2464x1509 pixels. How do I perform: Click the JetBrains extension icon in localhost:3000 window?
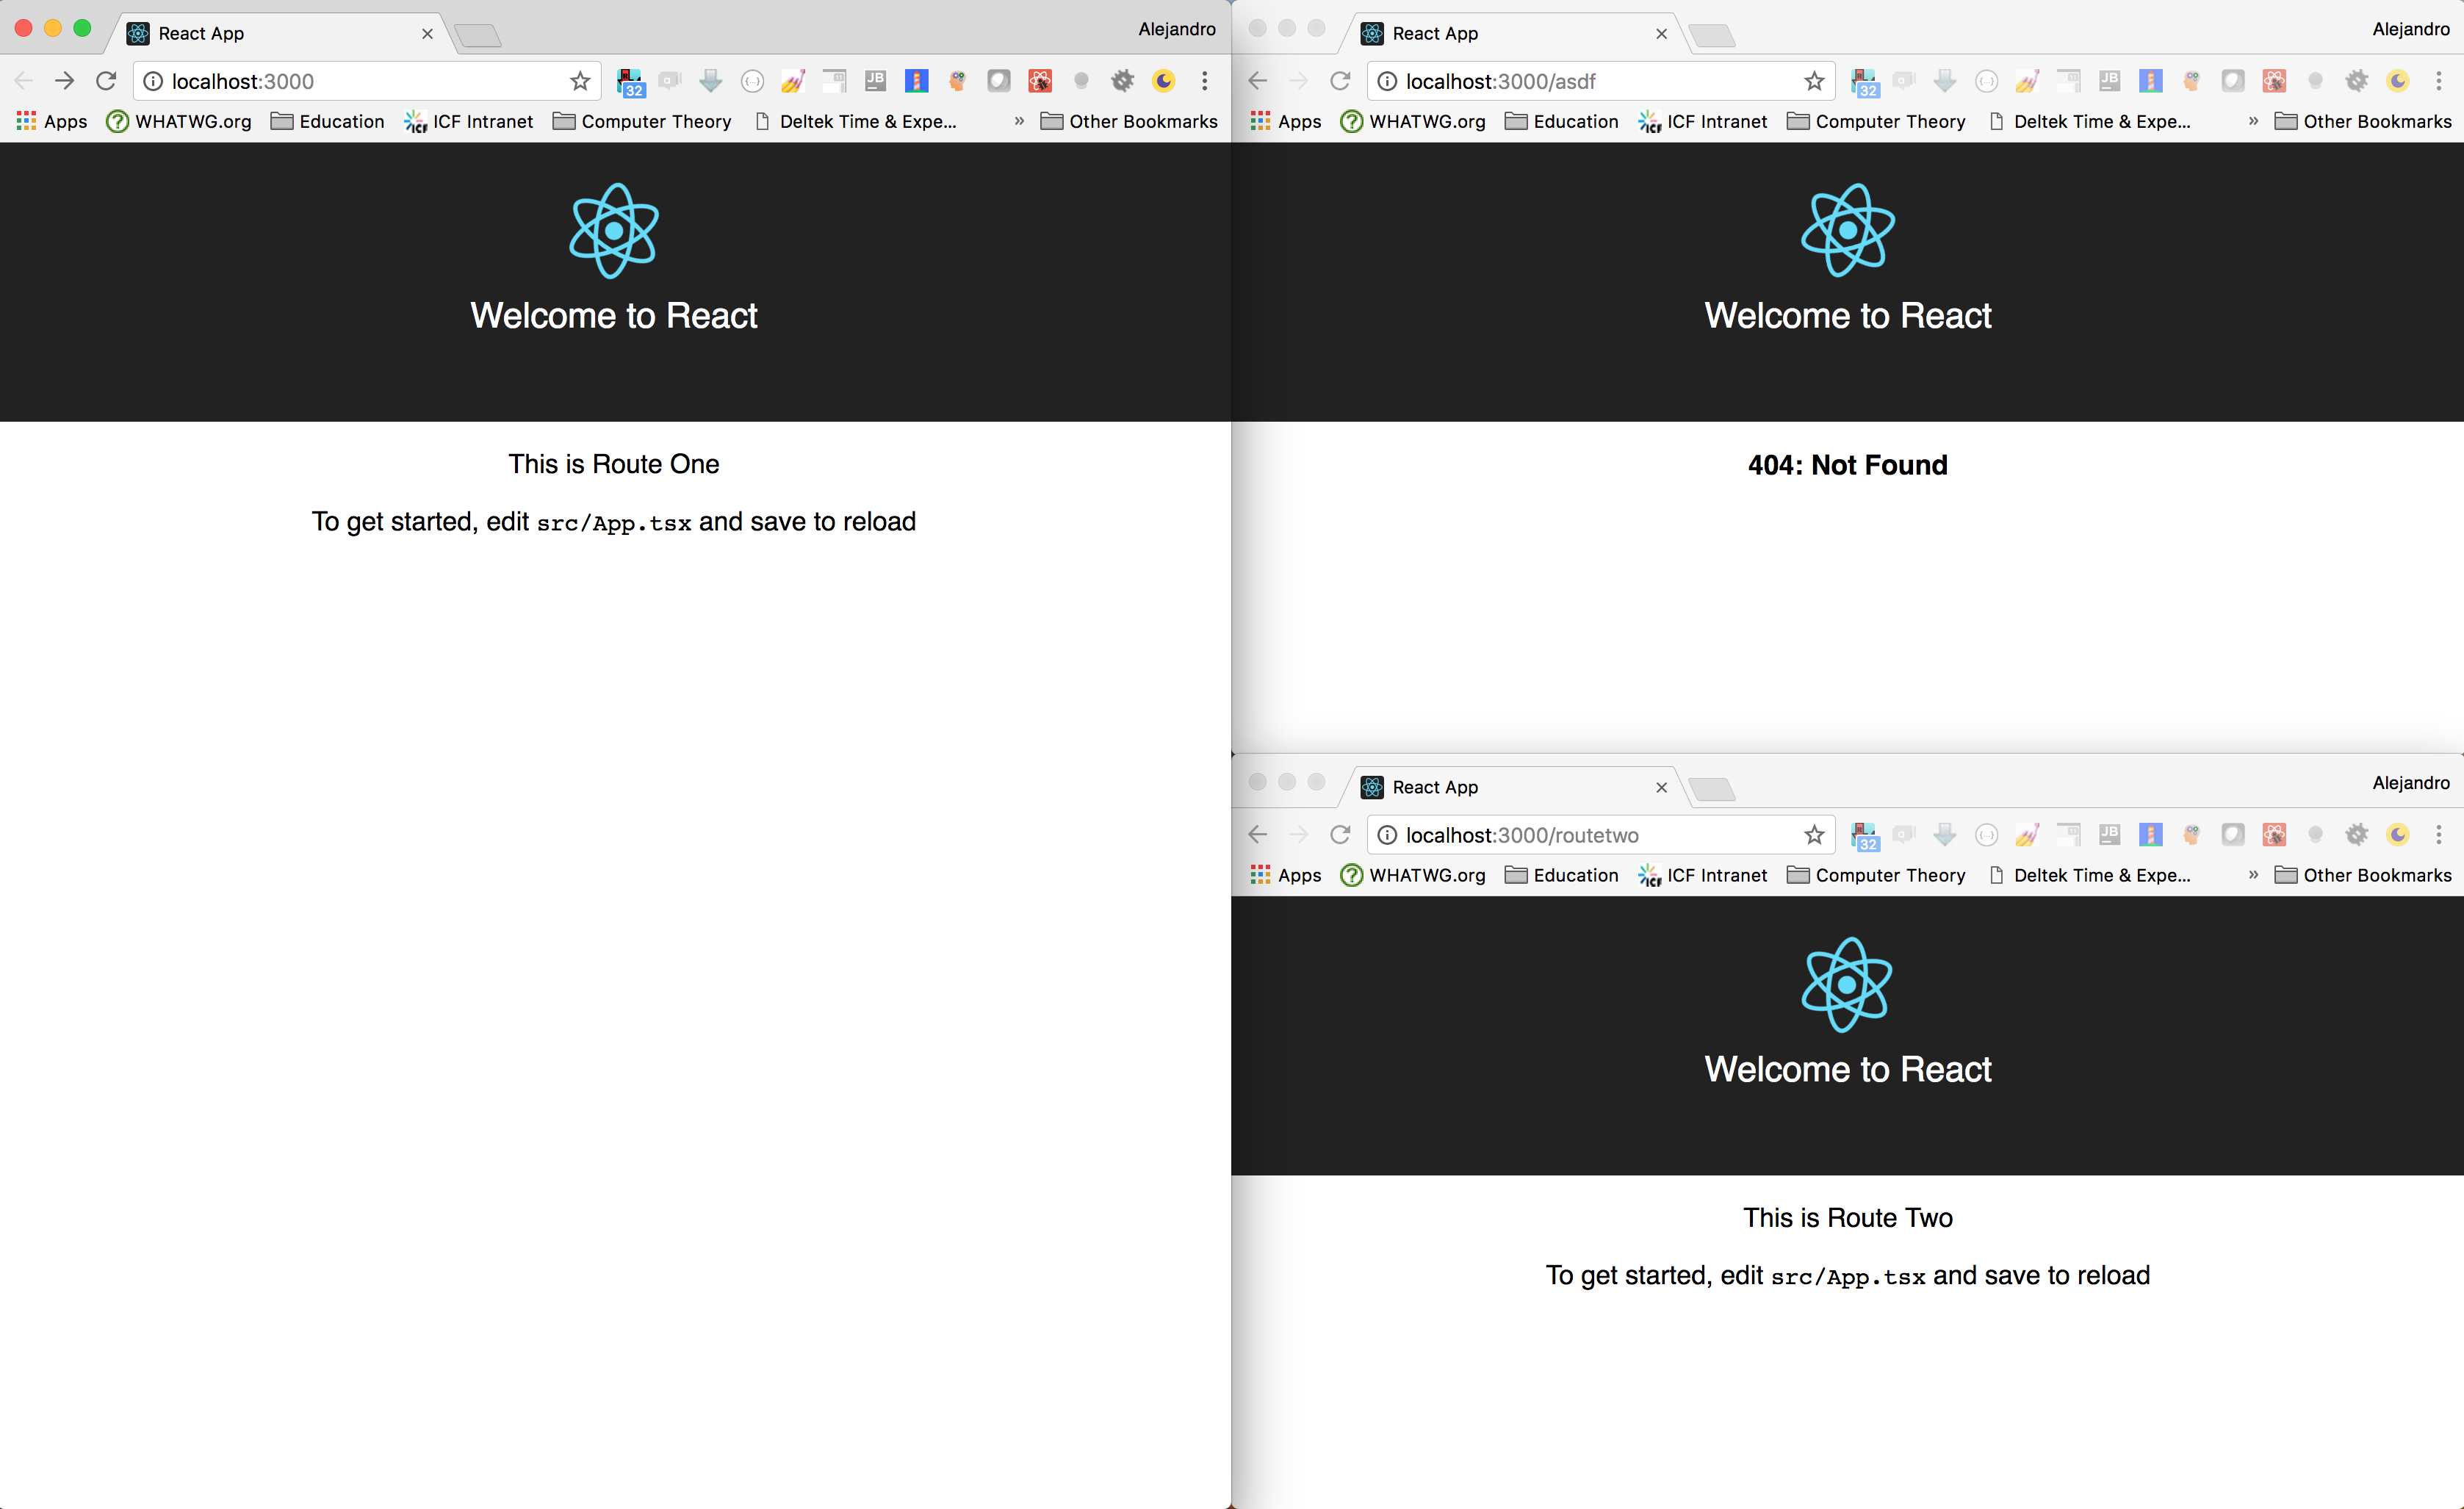(875, 81)
